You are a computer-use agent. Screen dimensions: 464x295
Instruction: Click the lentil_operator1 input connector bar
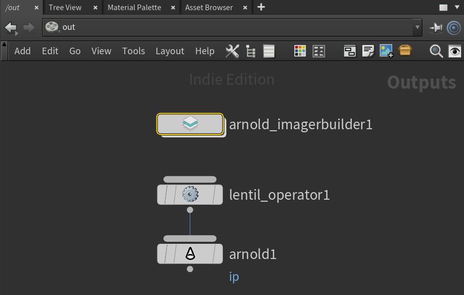190,179
